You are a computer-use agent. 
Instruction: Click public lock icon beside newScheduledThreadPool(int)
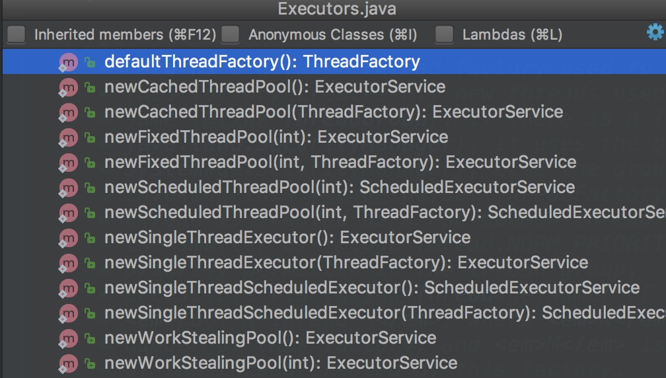[90, 188]
